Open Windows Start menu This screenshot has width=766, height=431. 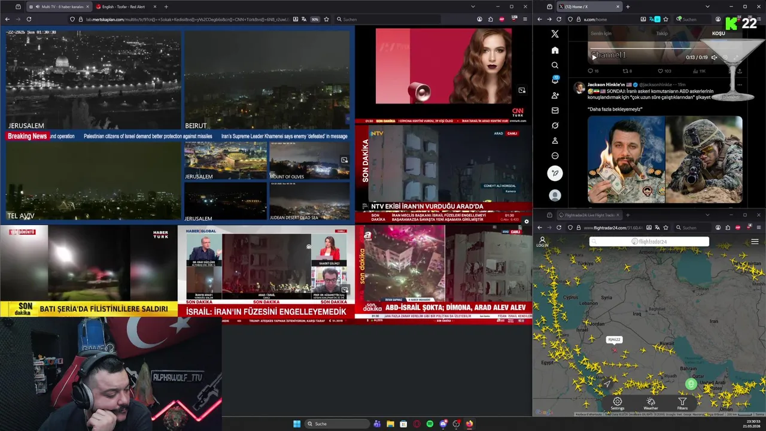[x=297, y=424]
